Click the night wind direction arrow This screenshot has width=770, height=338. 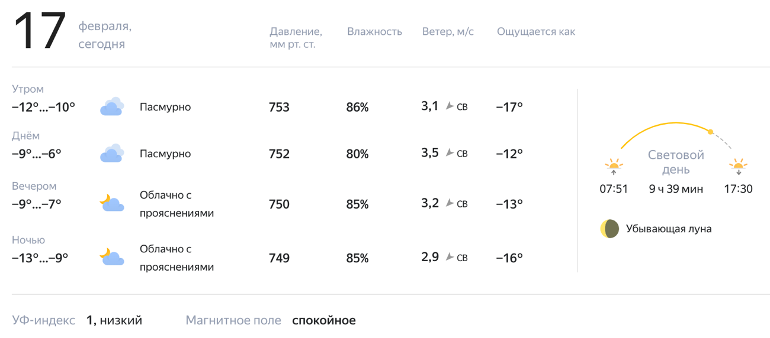coord(450,257)
